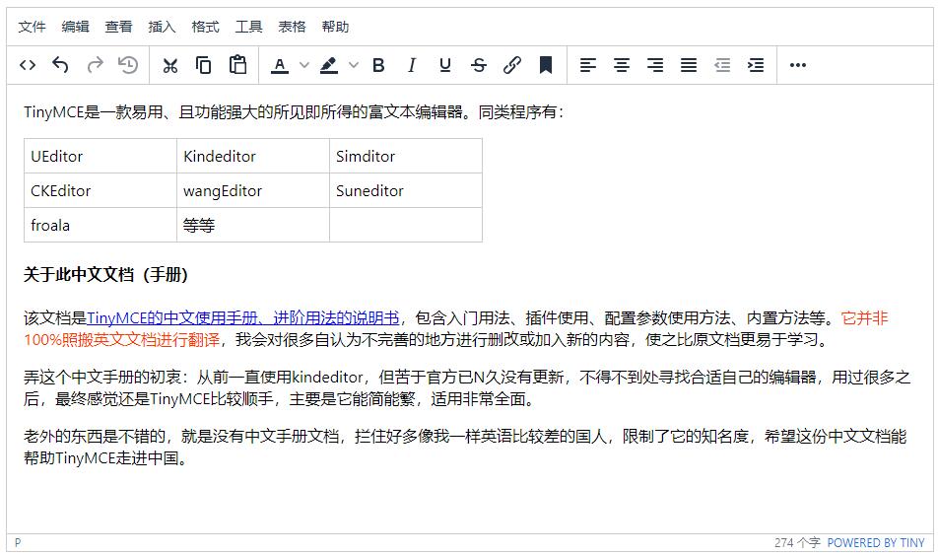Justify the text alignment
The width and height of the screenshot is (938, 555).
[x=689, y=65]
